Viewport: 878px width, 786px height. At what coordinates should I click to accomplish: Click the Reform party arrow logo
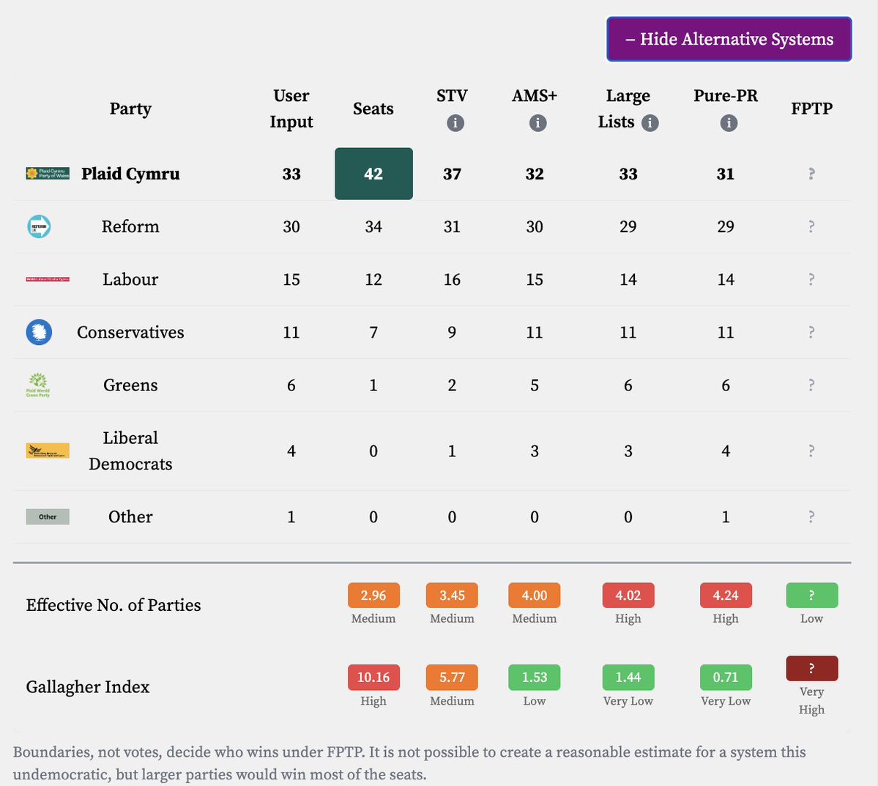40,226
